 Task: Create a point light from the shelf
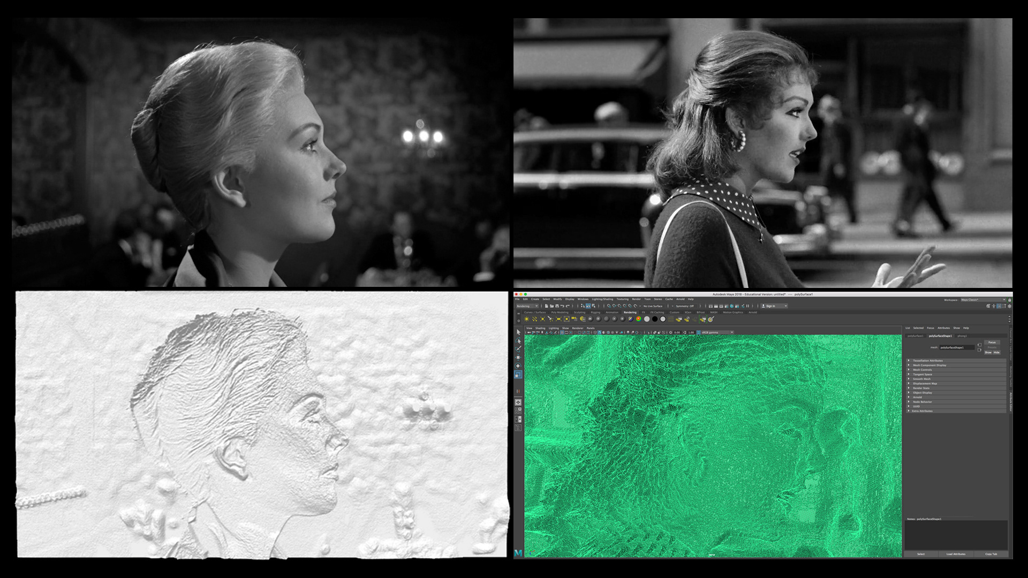(x=542, y=319)
